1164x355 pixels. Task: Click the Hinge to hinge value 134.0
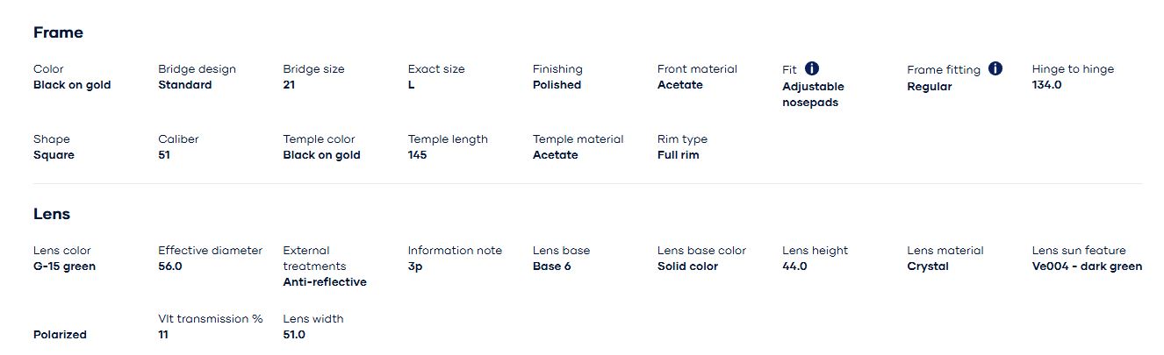click(x=1046, y=85)
